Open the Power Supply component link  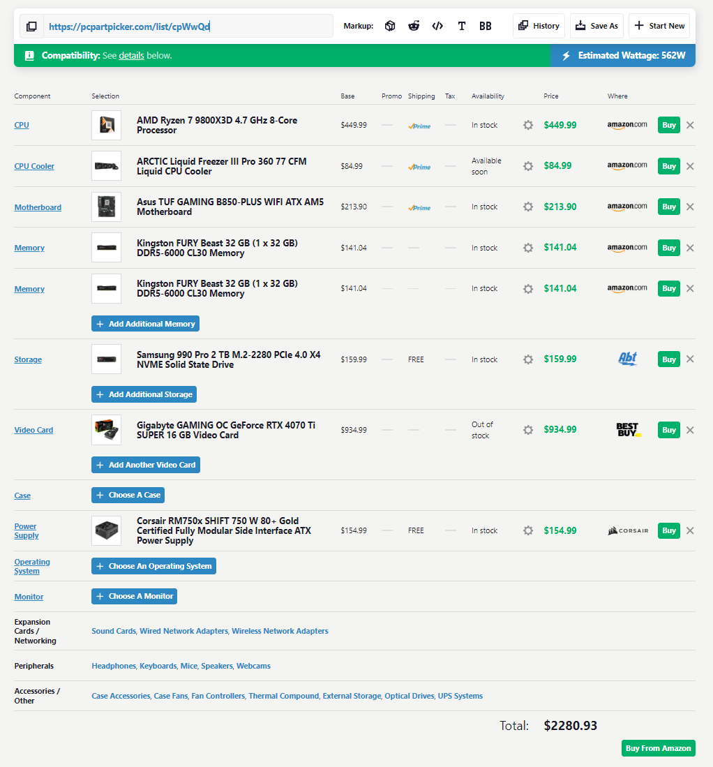coord(27,530)
